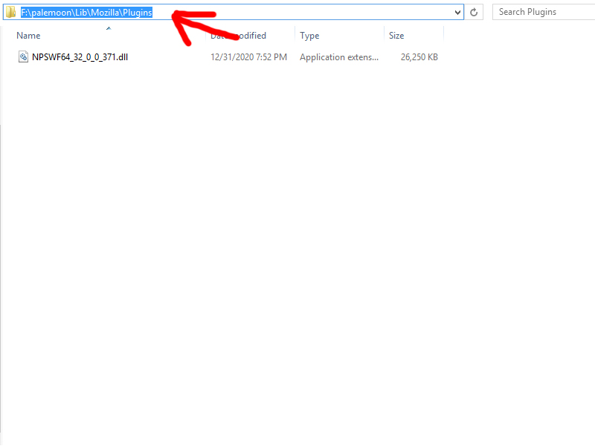The width and height of the screenshot is (595, 446).
Task: Click divider between Type and Size headers
Action: click(385, 36)
